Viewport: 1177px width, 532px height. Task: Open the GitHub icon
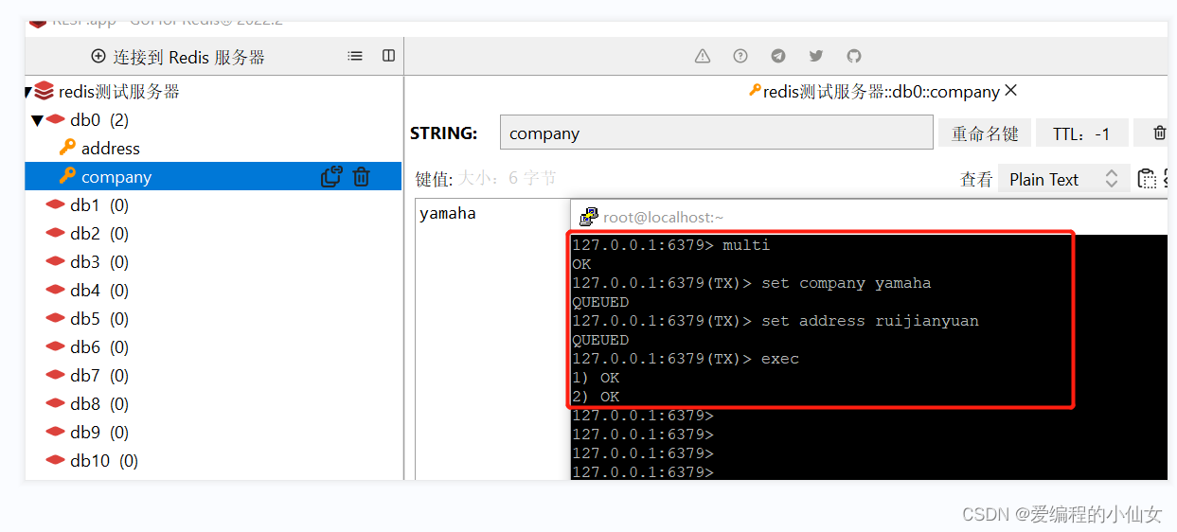854,56
